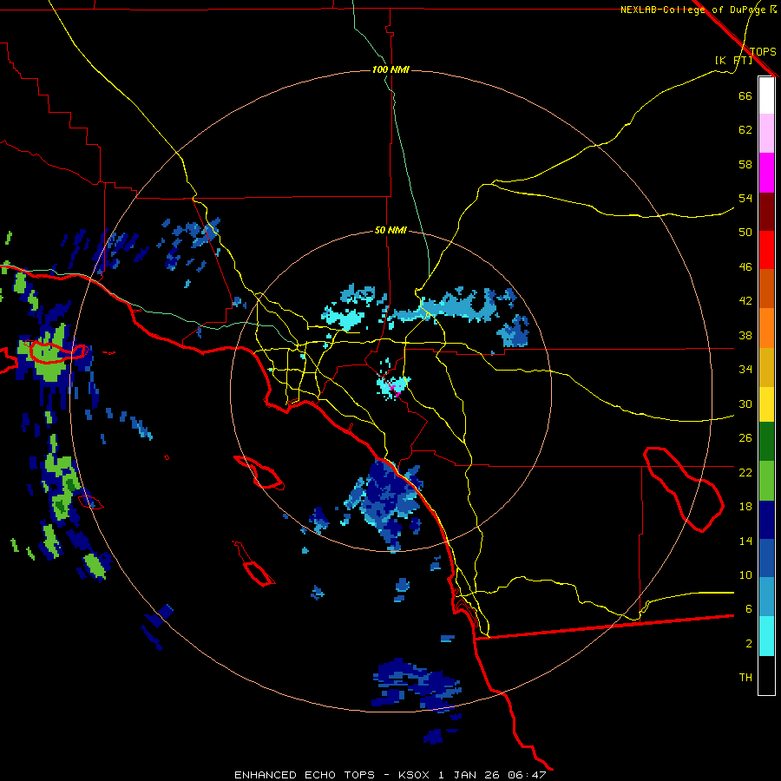The height and width of the screenshot is (781, 781).
Task: Select the medium blue 14-18 kft swatch
Action: (x=766, y=558)
